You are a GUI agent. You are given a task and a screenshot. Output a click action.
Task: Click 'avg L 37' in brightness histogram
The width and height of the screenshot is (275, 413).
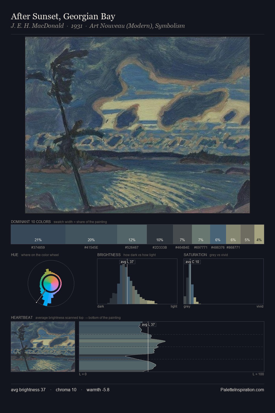coord(127,262)
